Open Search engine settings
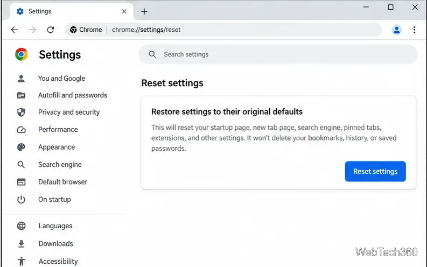The image size is (427, 267). [x=60, y=164]
